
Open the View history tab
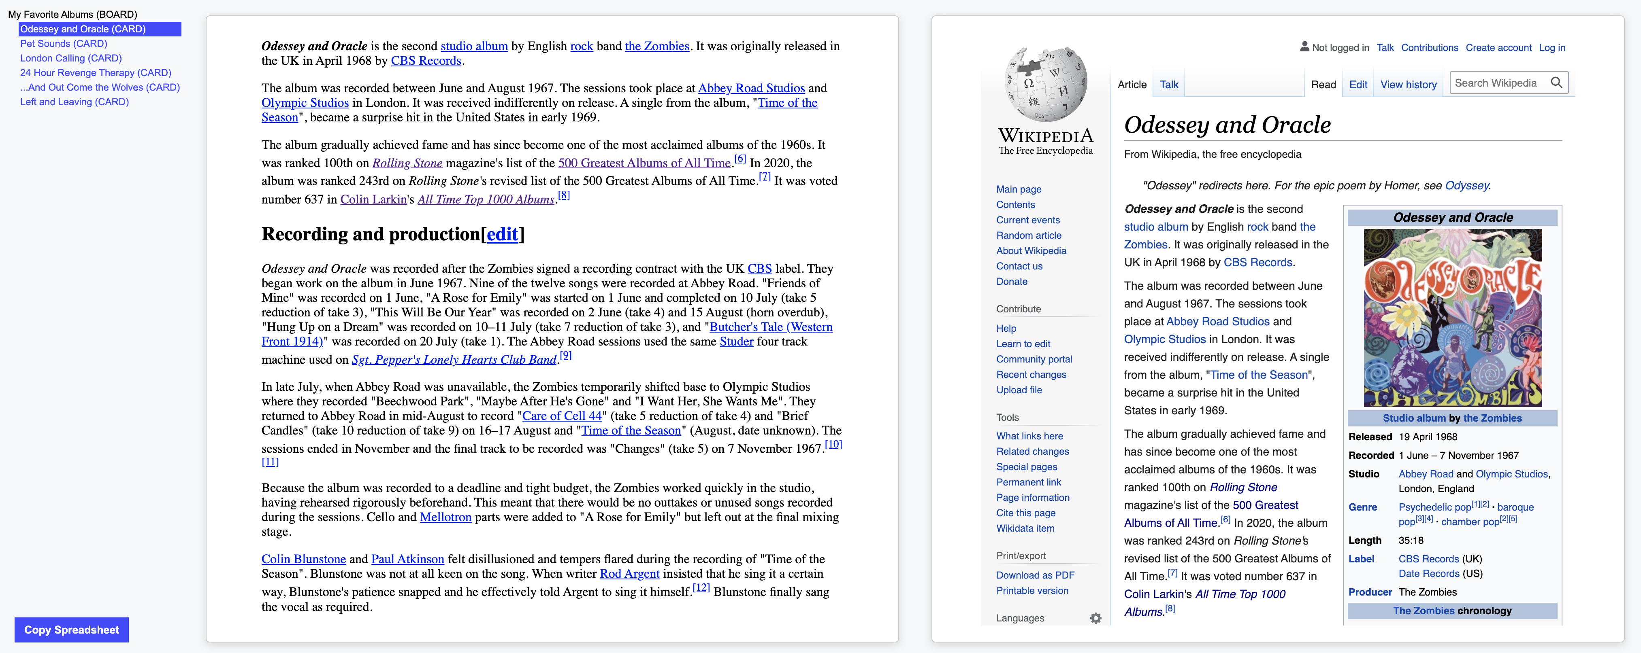[1408, 85]
